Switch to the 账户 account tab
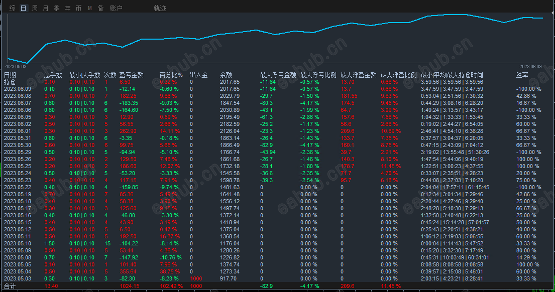Image resolution: width=555 pixels, height=292 pixels. 116,8
